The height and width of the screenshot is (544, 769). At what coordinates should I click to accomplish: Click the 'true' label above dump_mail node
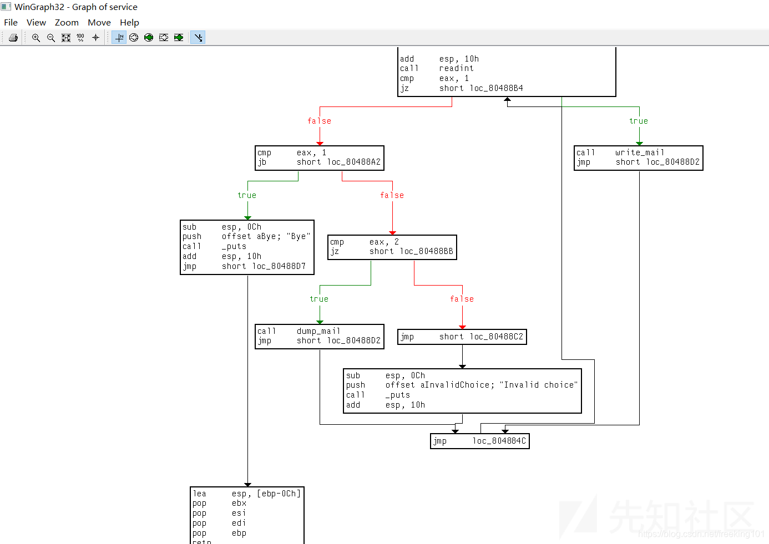(320, 299)
